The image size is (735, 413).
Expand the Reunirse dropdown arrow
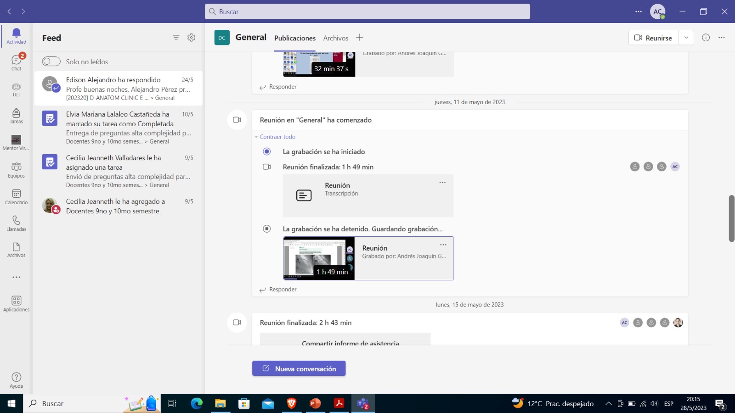pyautogui.click(x=686, y=38)
